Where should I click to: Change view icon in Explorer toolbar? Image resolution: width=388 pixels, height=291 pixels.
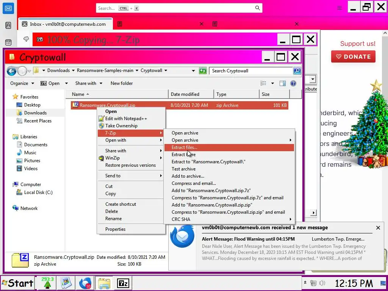[263, 83]
